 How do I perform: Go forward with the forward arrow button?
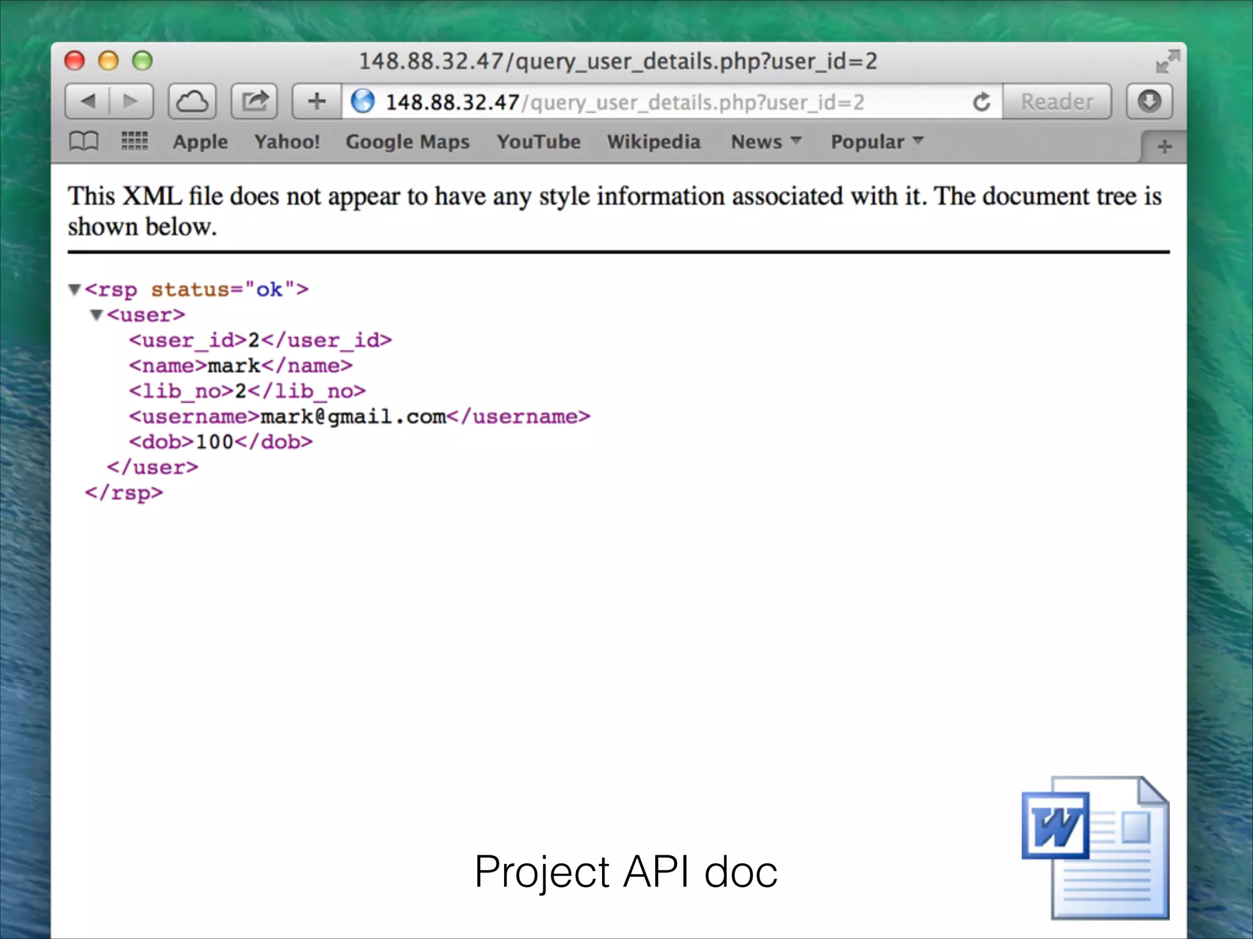point(130,101)
